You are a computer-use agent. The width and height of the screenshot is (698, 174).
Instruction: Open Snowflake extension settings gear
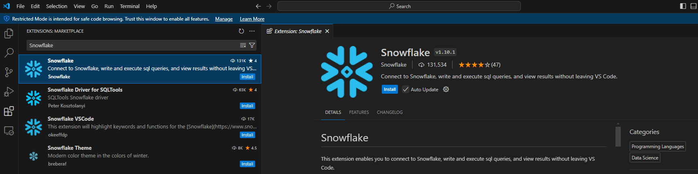(446, 89)
